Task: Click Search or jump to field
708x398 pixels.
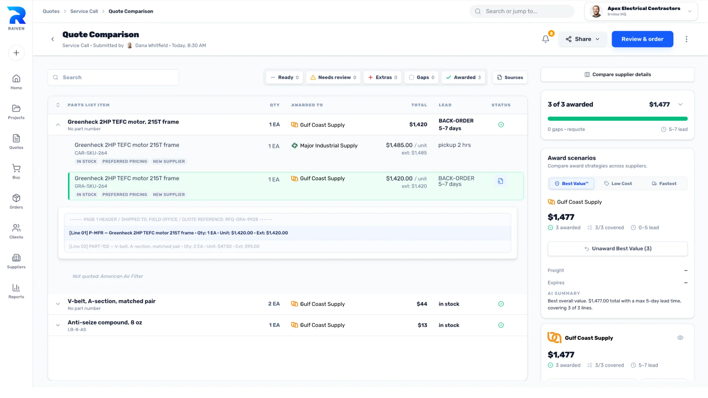Action: tap(522, 11)
